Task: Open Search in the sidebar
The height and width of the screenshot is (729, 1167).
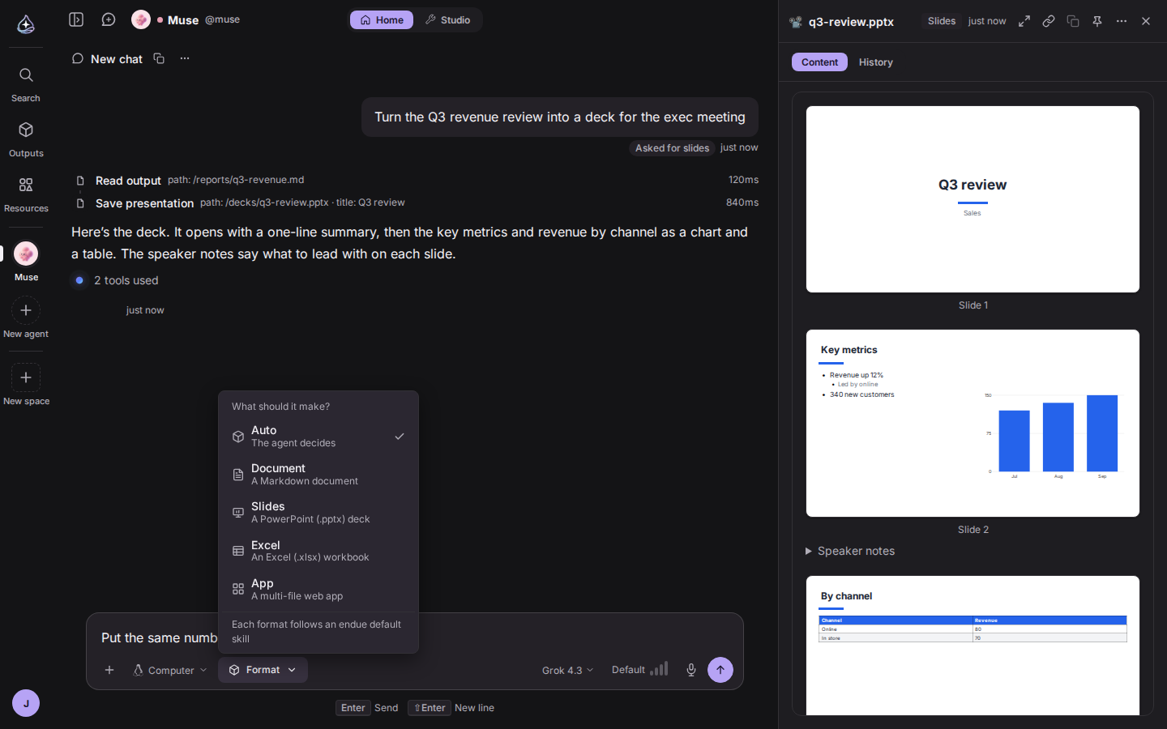Action: [x=26, y=84]
